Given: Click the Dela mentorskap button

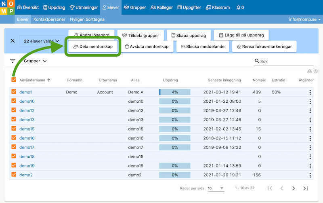Looking at the screenshot, I should click(93, 47).
